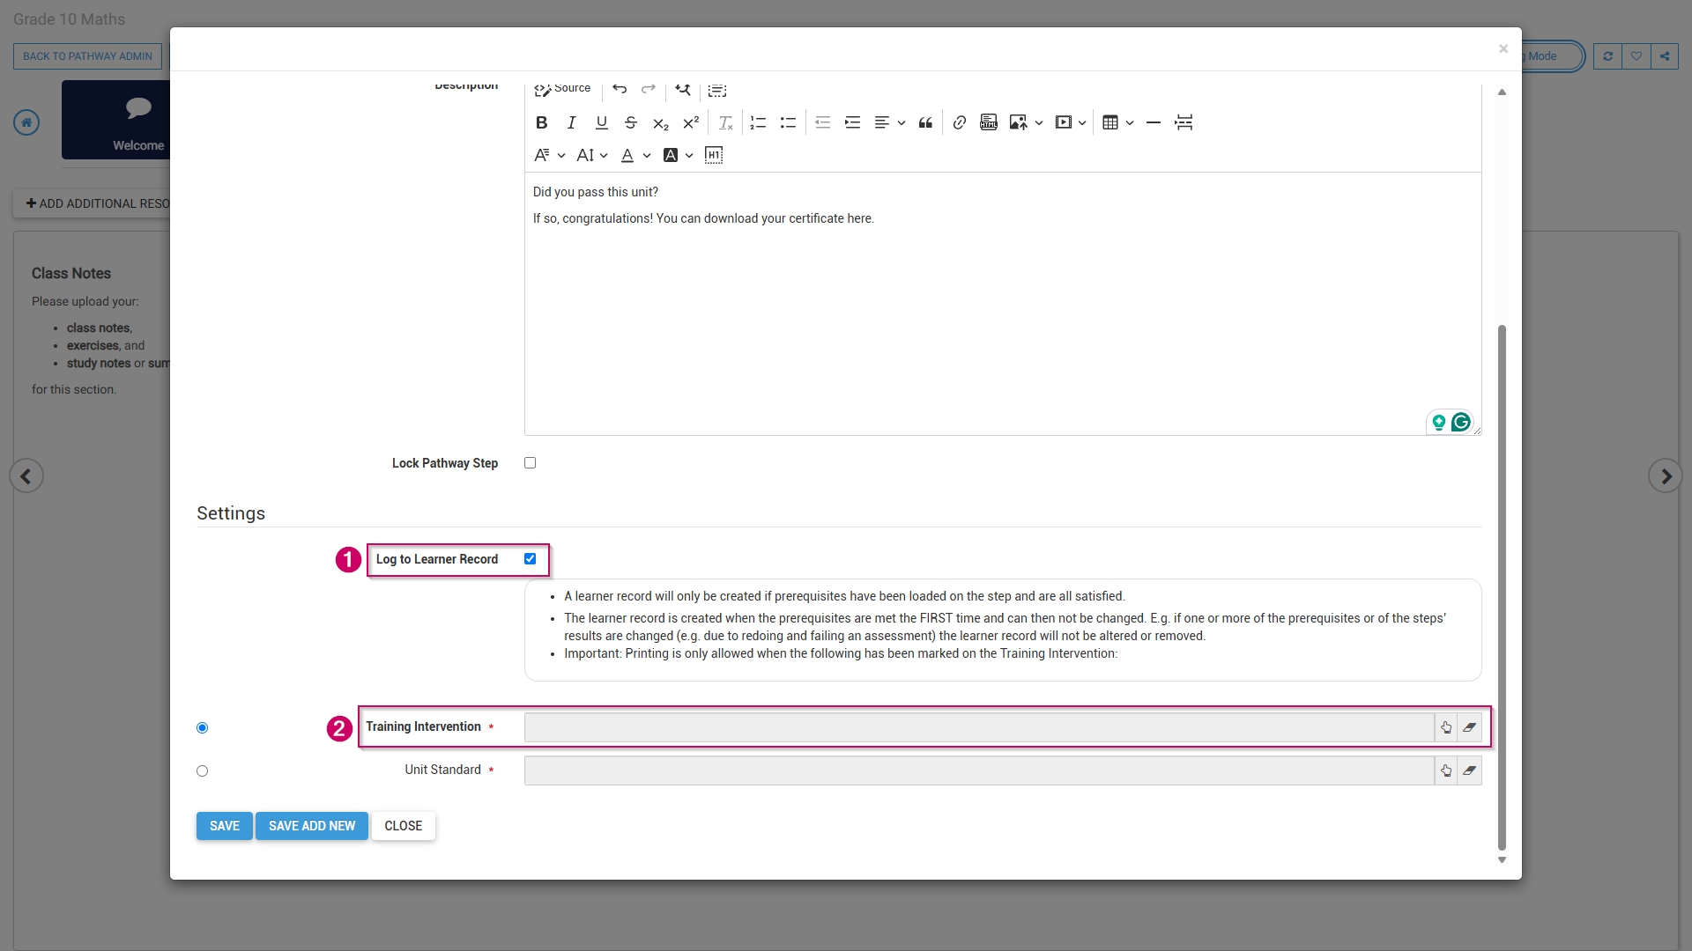Switch editor to Source view
Image resolution: width=1692 pixels, height=951 pixels.
[562, 89]
